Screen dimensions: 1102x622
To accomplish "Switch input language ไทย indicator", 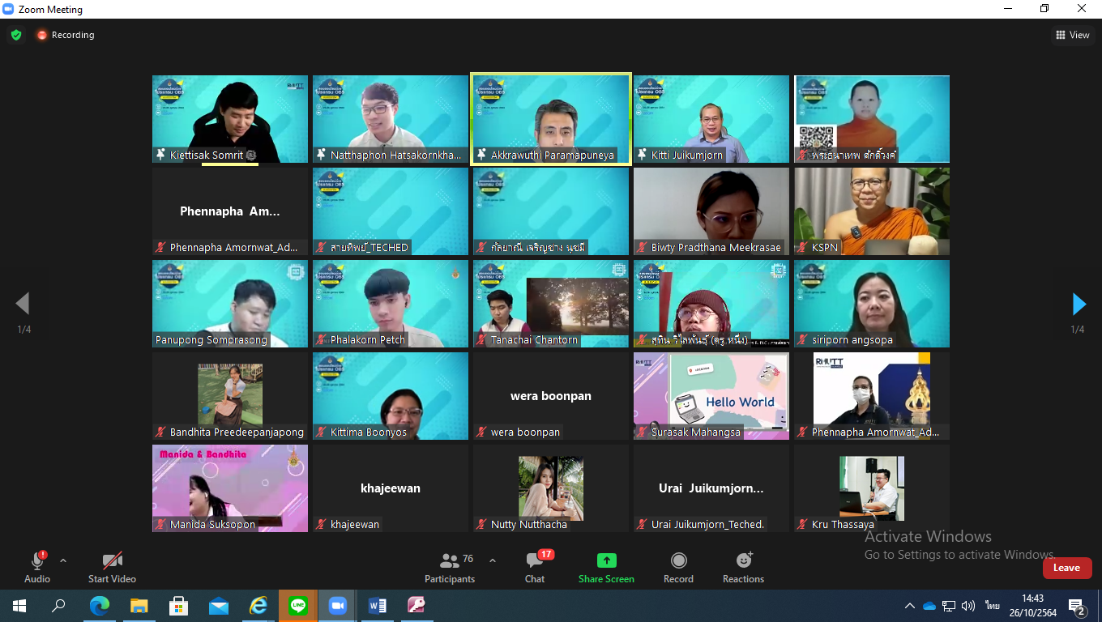I will pyautogui.click(x=992, y=606).
